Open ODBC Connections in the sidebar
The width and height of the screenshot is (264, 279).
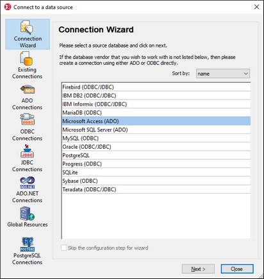click(x=27, y=128)
